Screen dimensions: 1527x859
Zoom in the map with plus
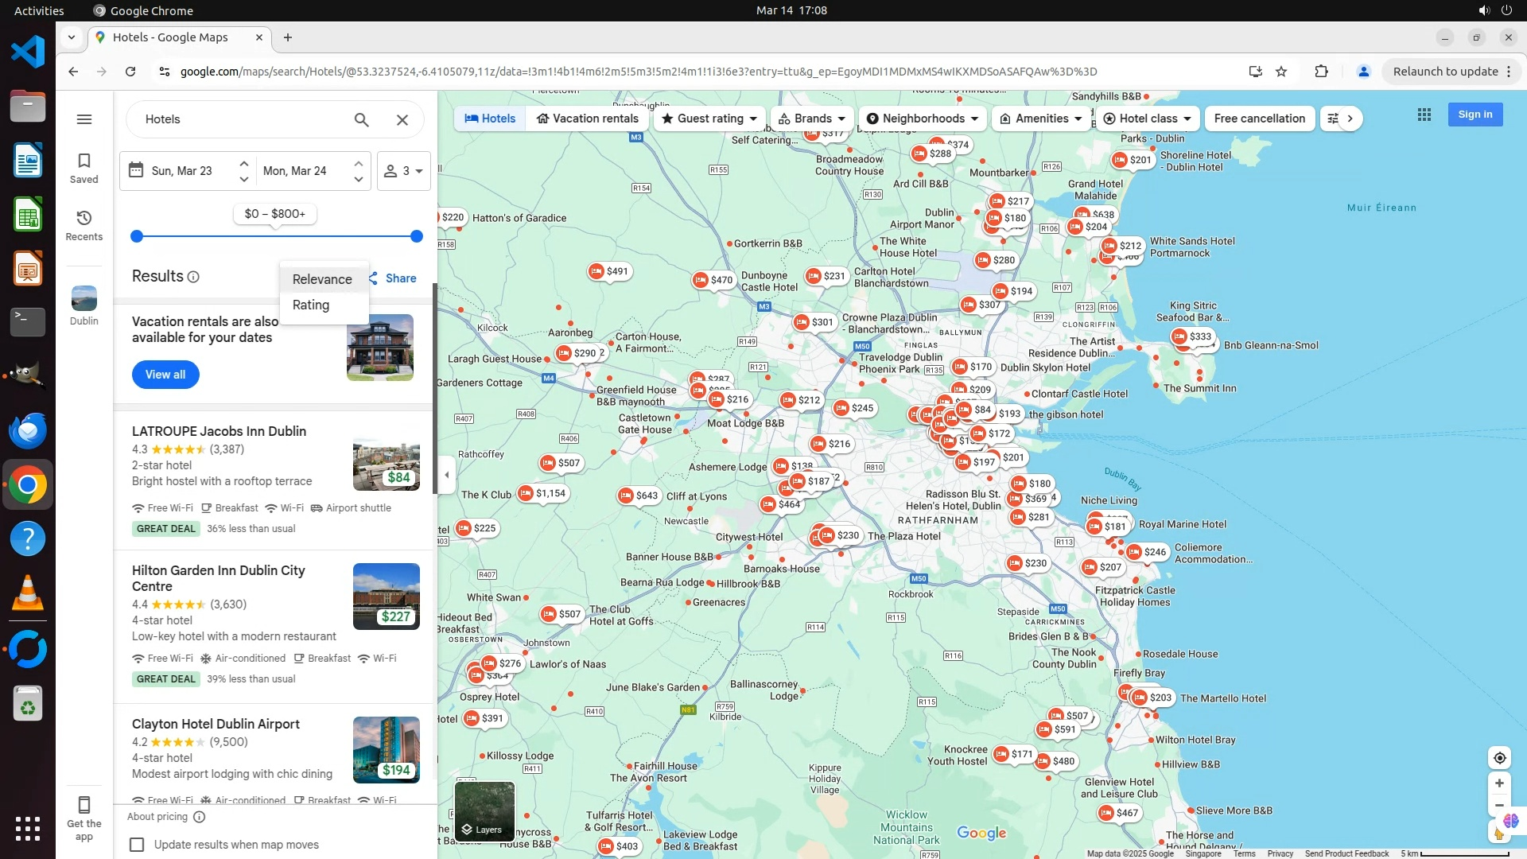pos(1499,783)
